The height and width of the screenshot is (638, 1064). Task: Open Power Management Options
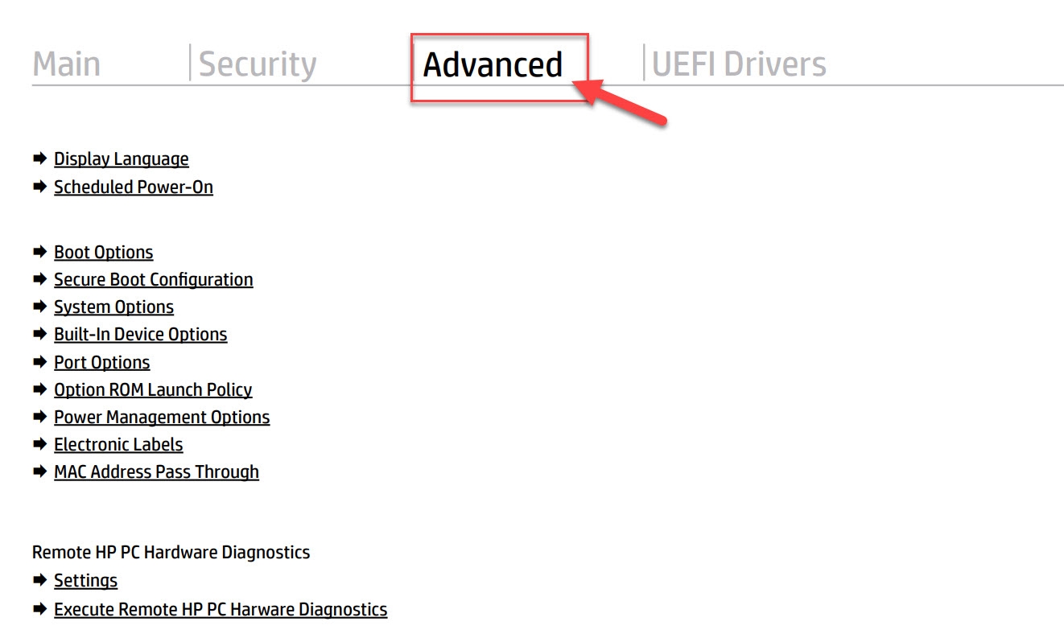162,418
